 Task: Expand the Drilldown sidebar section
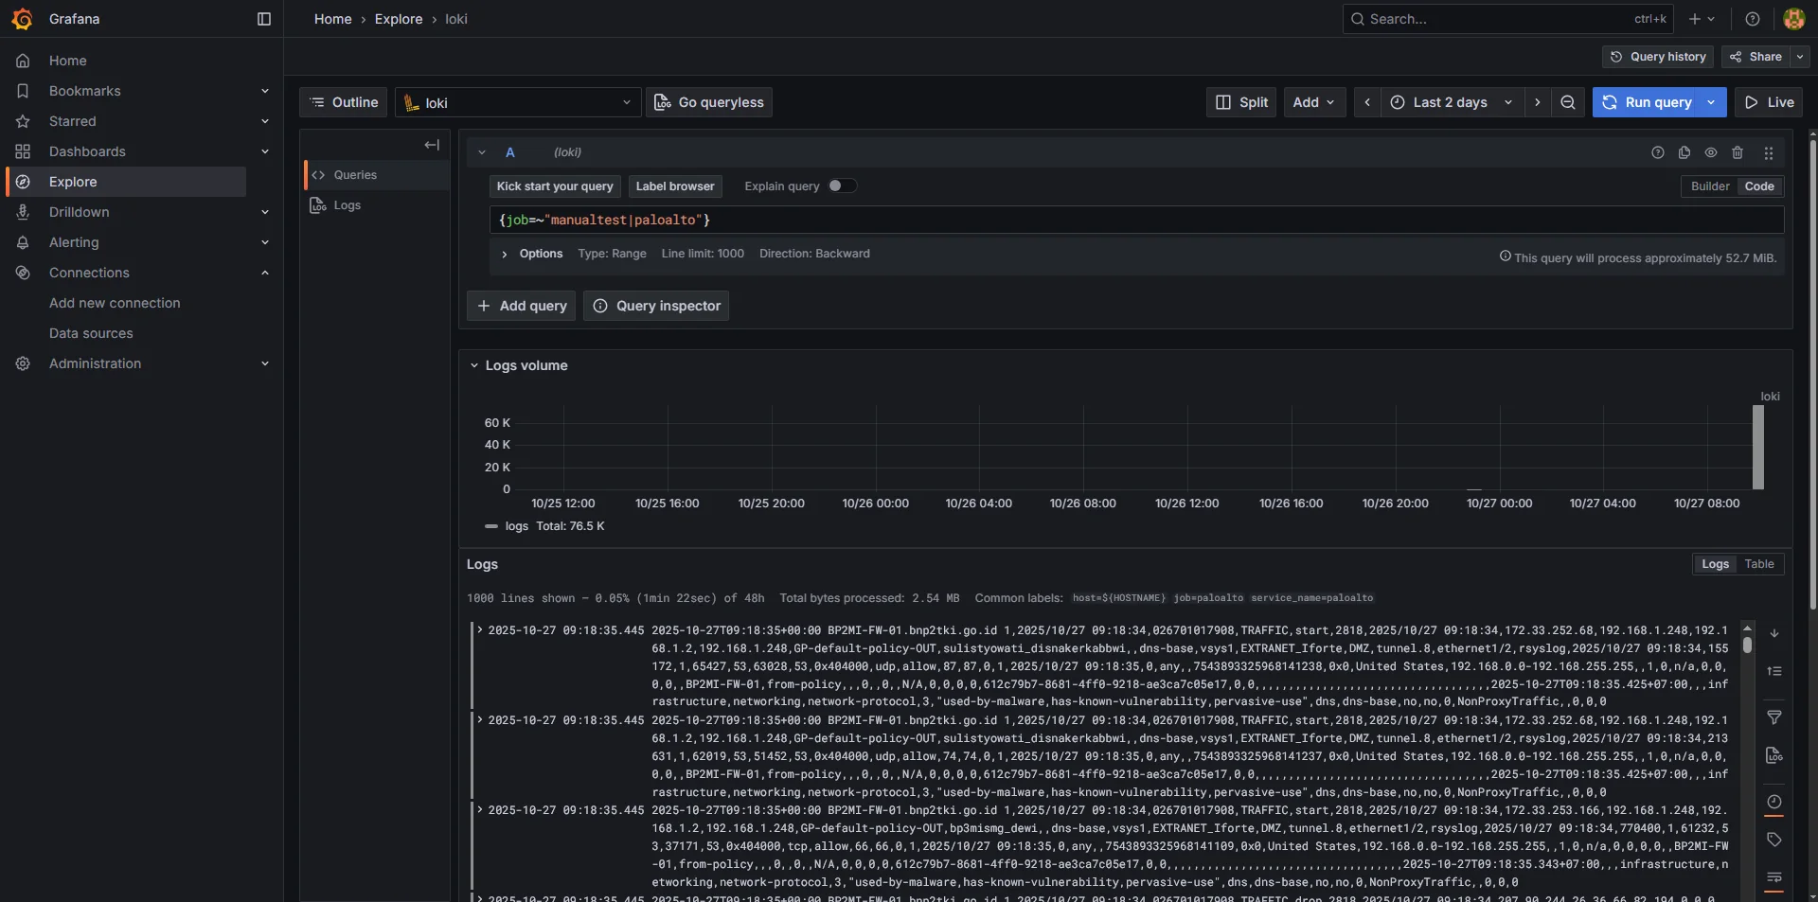[x=265, y=212]
